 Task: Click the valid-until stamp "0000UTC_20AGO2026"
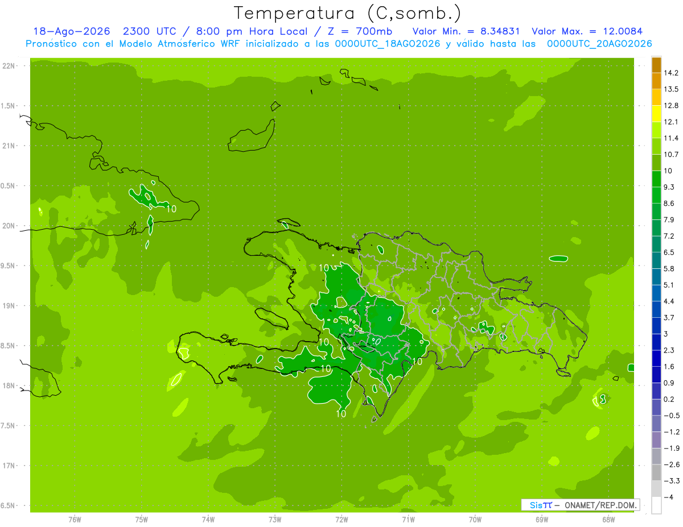pyautogui.click(x=599, y=44)
